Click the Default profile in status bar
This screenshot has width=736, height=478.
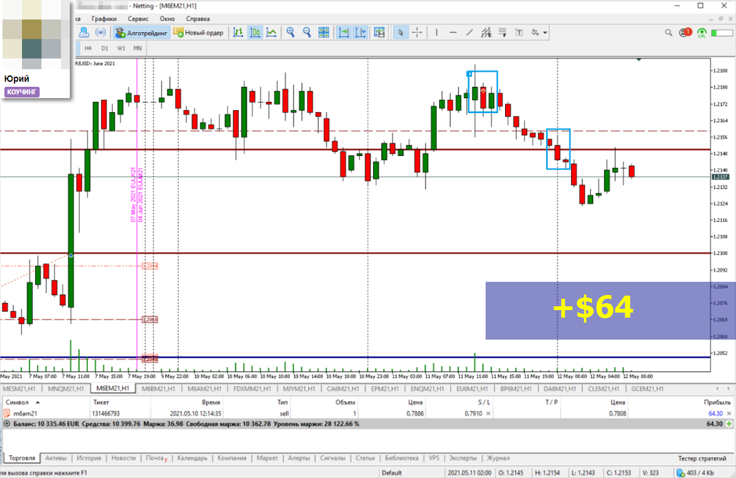391,472
